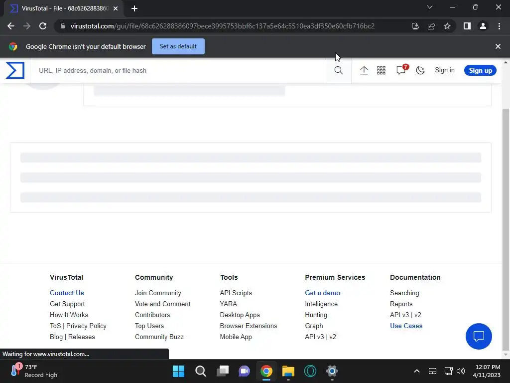This screenshot has width=510, height=383.
Task: Open Releases link
Action: tap(81, 337)
